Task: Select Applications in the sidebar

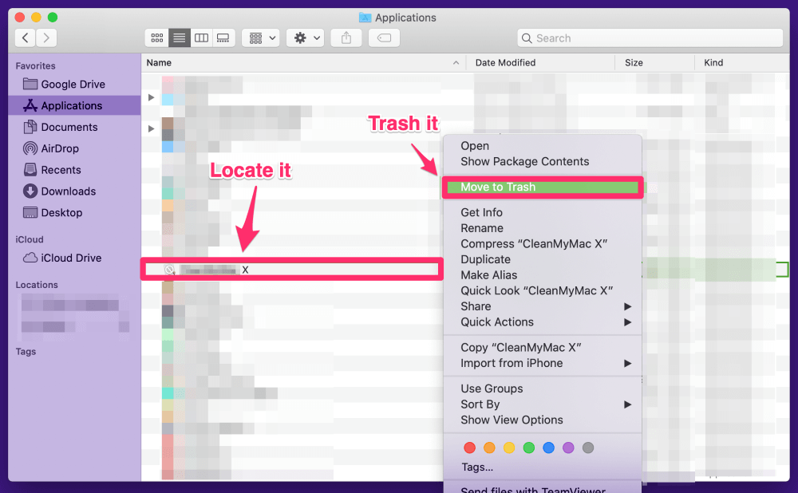Action: (x=74, y=105)
